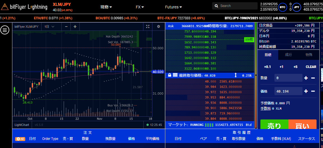Screen dimensions: 323x148
Task: Clear the All filter chip in orders
Action: point(20,139)
